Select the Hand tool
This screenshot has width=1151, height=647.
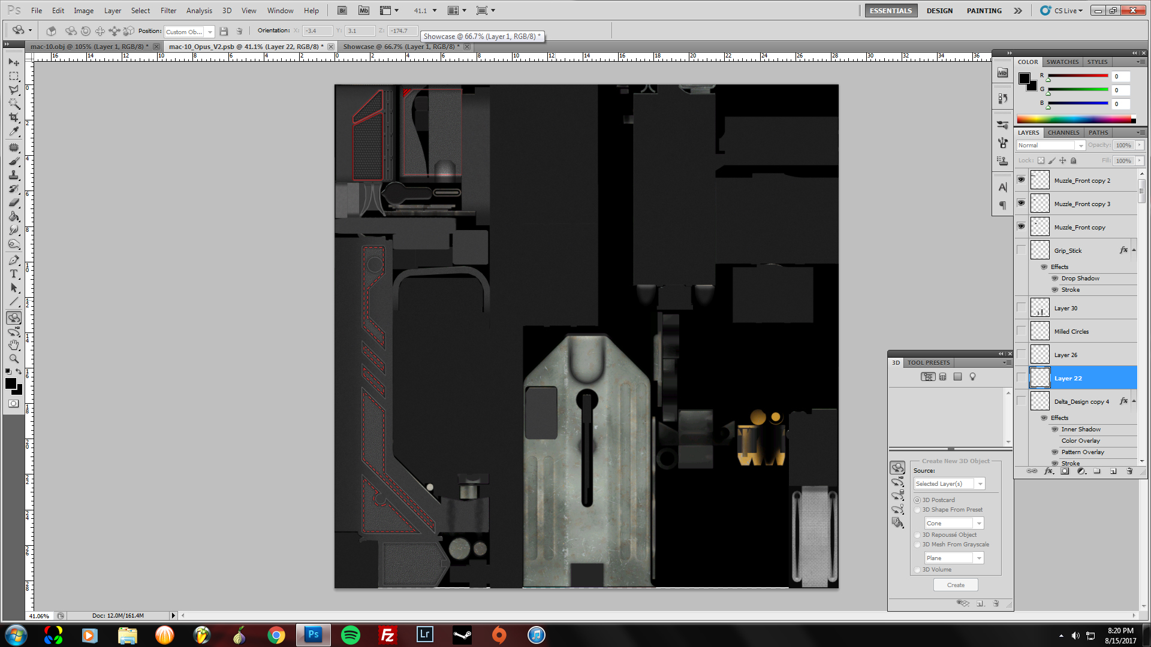[14, 345]
